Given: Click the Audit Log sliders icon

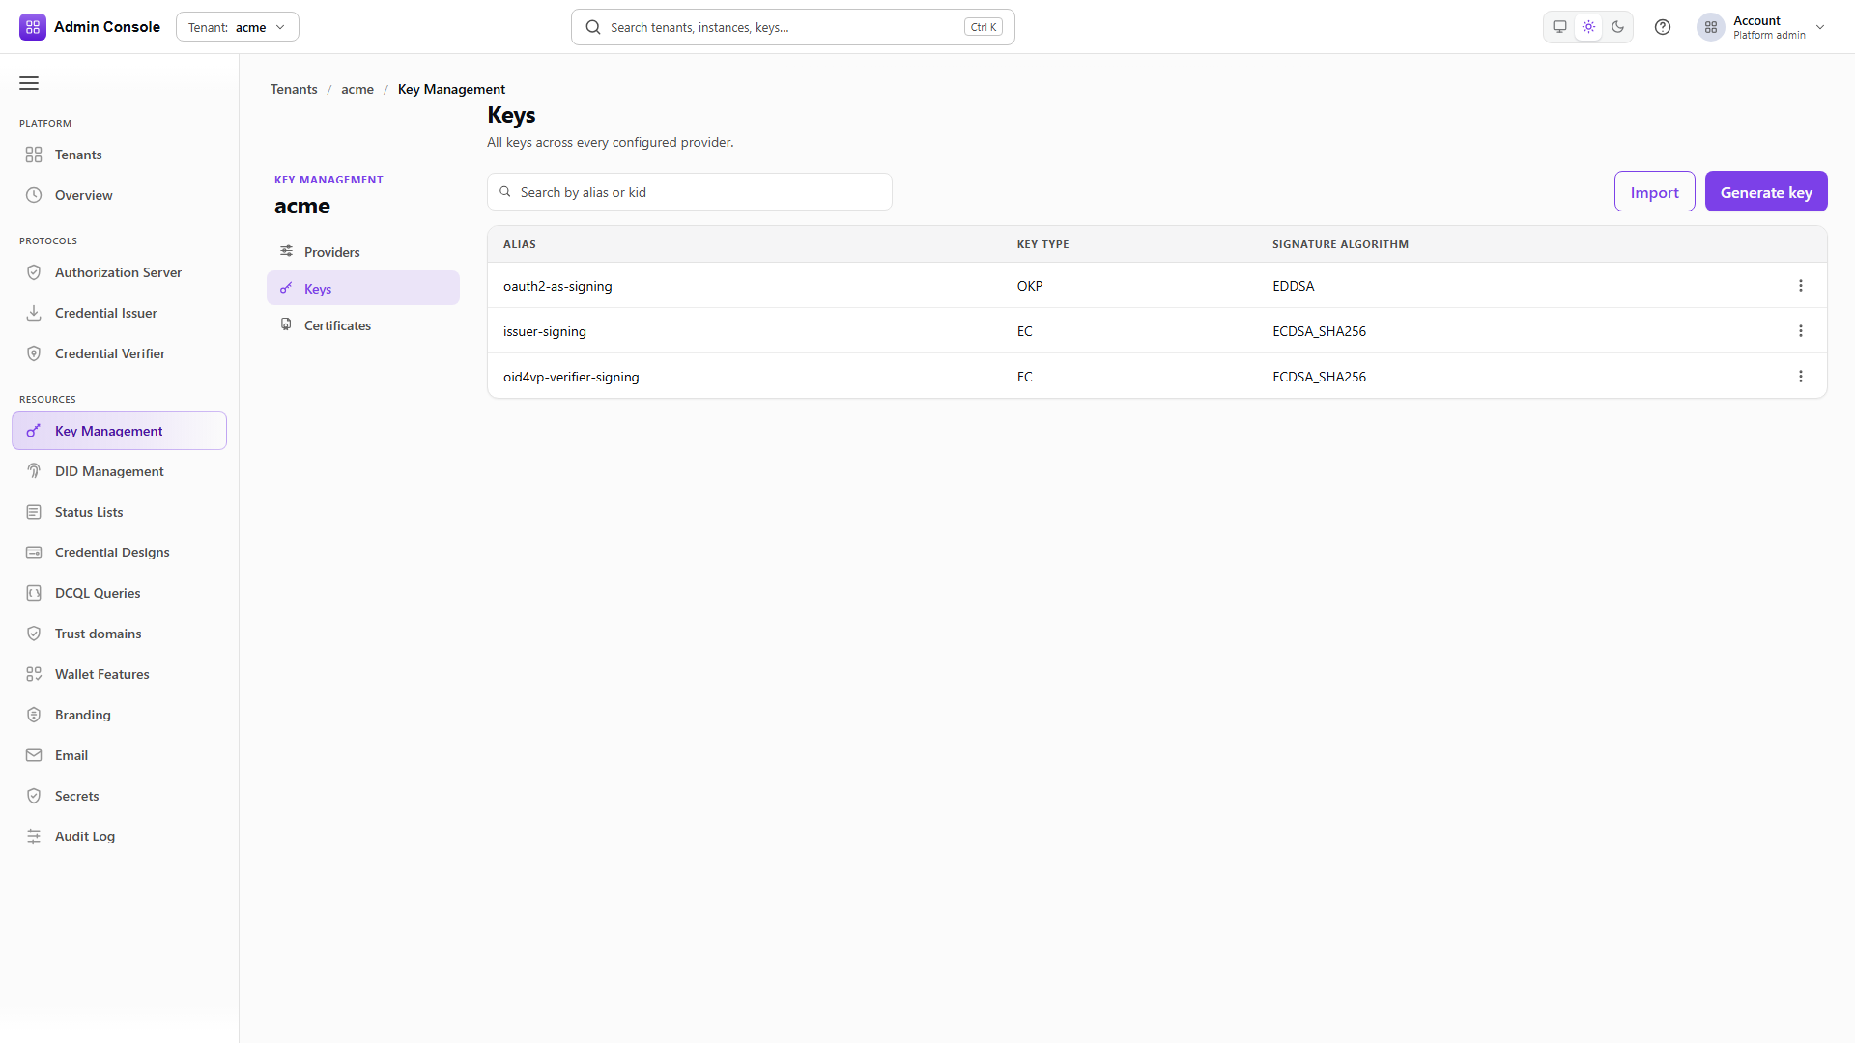Looking at the screenshot, I should (34, 836).
